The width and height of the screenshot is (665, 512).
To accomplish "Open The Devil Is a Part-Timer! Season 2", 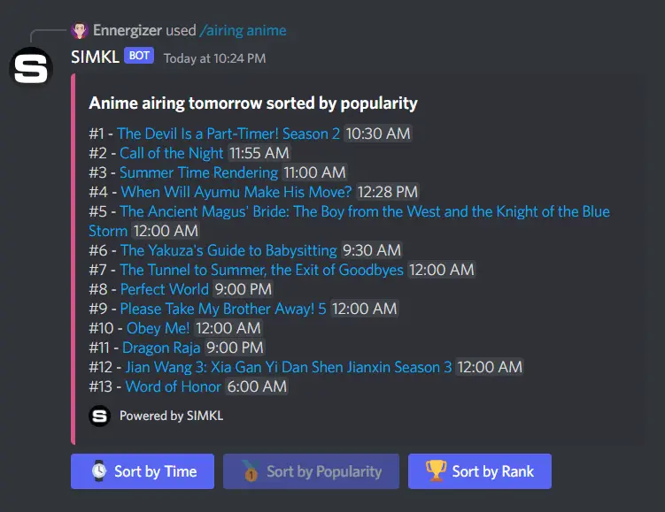I will point(228,134).
